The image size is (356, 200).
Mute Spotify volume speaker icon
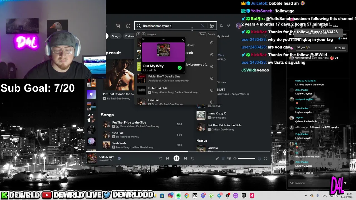tap(235, 158)
